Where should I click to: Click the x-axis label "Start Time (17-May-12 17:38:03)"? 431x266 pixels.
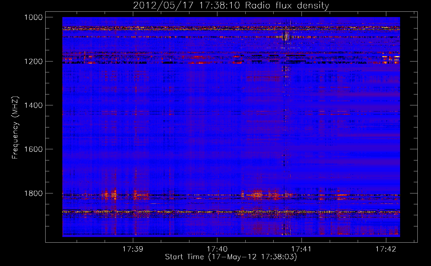pos(231,257)
